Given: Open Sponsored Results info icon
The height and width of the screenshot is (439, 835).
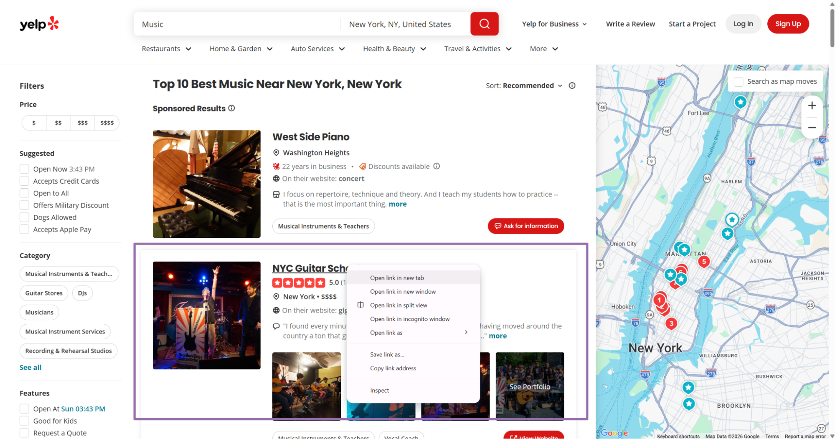Looking at the screenshot, I should coord(232,108).
